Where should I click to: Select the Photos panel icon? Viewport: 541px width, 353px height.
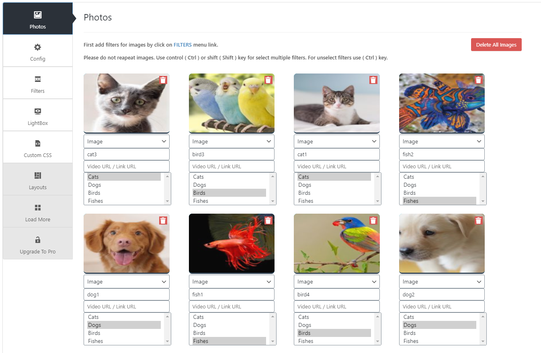tap(37, 15)
